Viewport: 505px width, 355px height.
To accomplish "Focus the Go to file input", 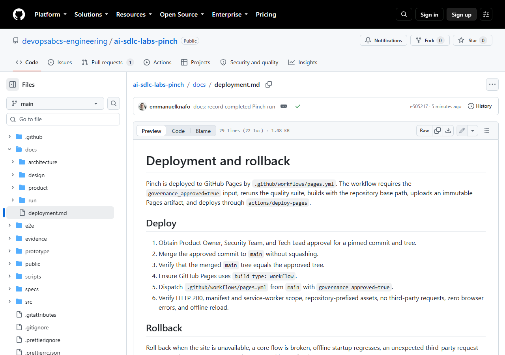I will pos(63,119).
